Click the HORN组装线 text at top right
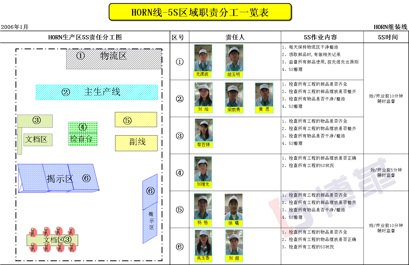The image size is (409, 265). 390,27
